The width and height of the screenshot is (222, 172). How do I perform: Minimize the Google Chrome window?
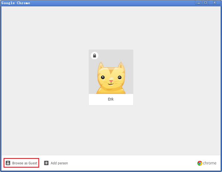click(199, 3)
